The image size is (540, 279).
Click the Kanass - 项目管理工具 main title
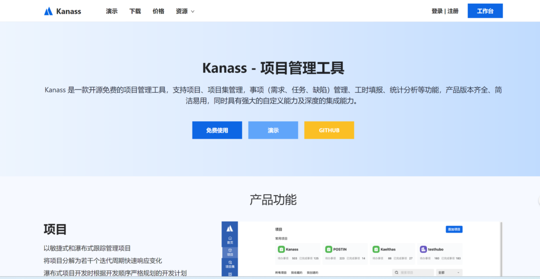273,68
